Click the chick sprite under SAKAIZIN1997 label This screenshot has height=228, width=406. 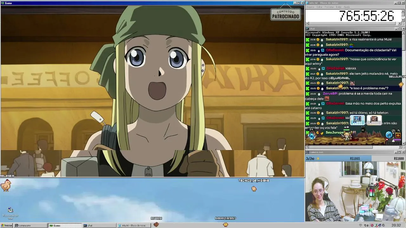(226, 224)
